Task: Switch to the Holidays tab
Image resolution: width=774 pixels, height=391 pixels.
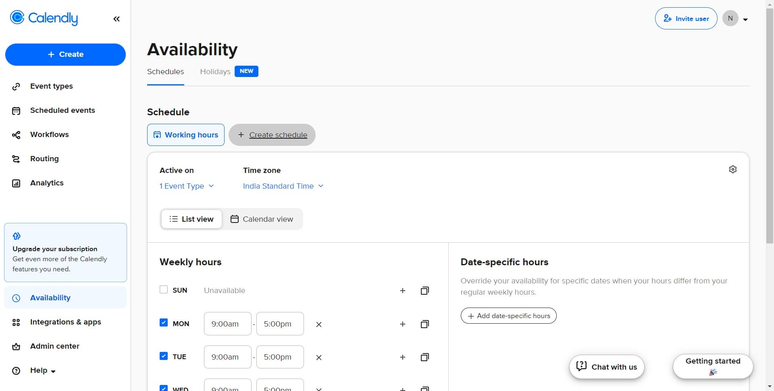Action: pyautogui.click(x=215, y=72)
